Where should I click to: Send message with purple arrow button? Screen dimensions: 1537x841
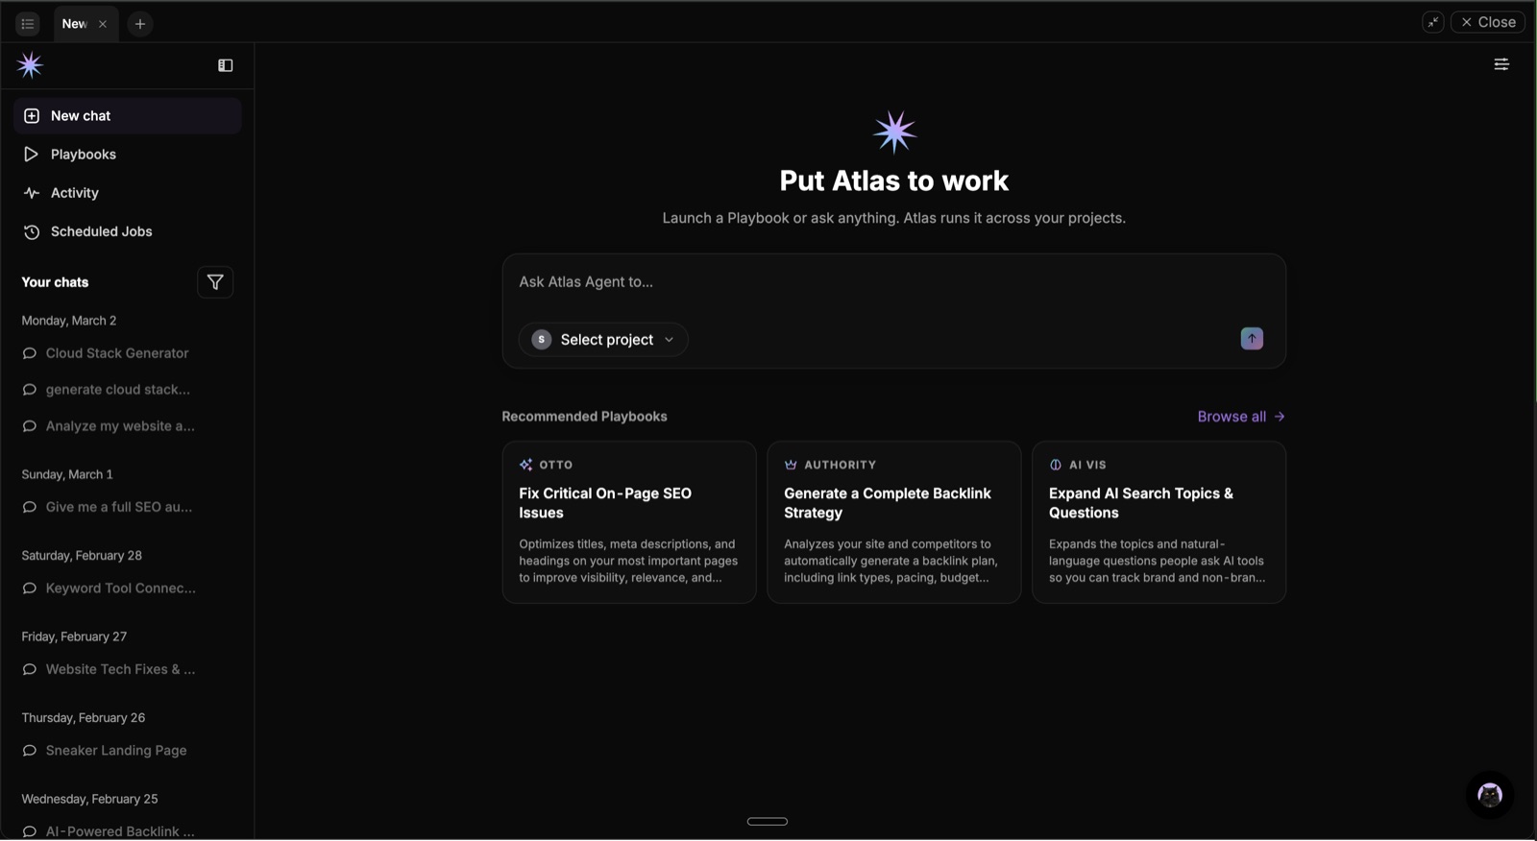pos(1252,339)
